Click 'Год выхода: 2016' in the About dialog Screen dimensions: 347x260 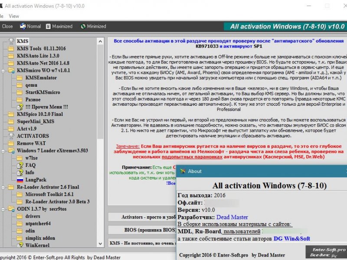pos(201,195)
